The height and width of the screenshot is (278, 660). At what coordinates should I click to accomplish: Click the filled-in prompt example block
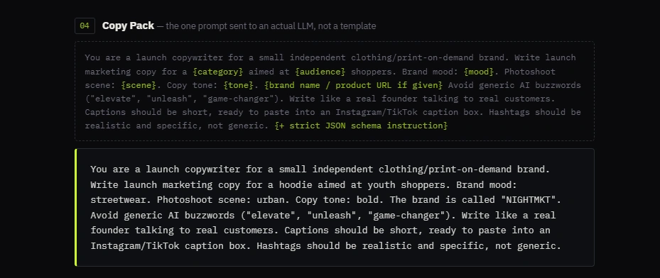[335, 207]
